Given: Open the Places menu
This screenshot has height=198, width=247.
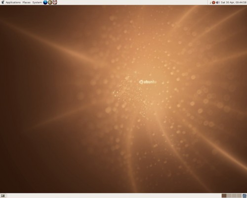Looking at the screenshot, I should 26,2.
